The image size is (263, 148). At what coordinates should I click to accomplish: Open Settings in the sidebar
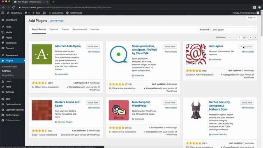pos(10,92)
